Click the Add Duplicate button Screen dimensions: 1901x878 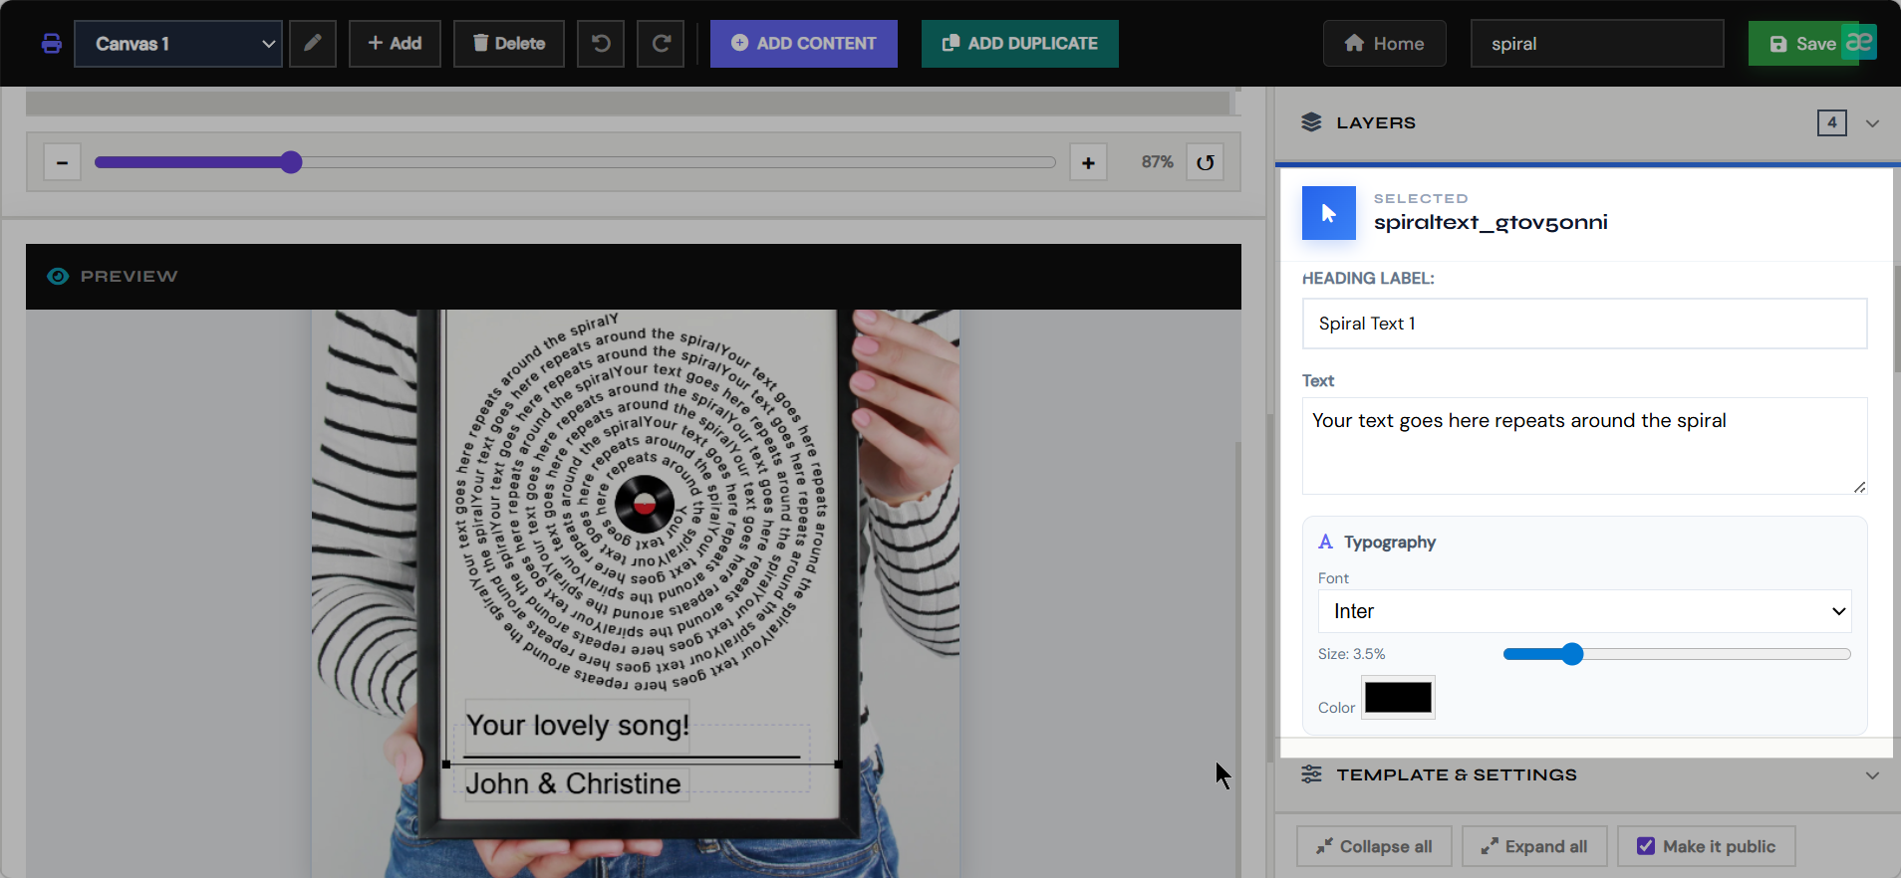click(1020, 44)
